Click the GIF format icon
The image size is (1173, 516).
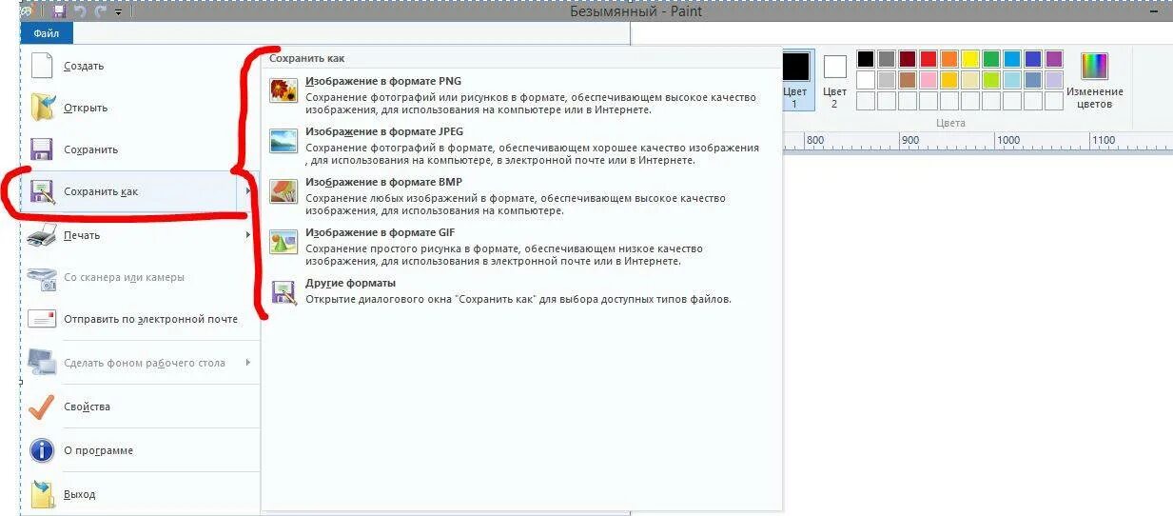(283, 242)
